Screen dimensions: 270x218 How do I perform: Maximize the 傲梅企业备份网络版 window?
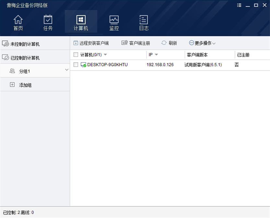256,5
